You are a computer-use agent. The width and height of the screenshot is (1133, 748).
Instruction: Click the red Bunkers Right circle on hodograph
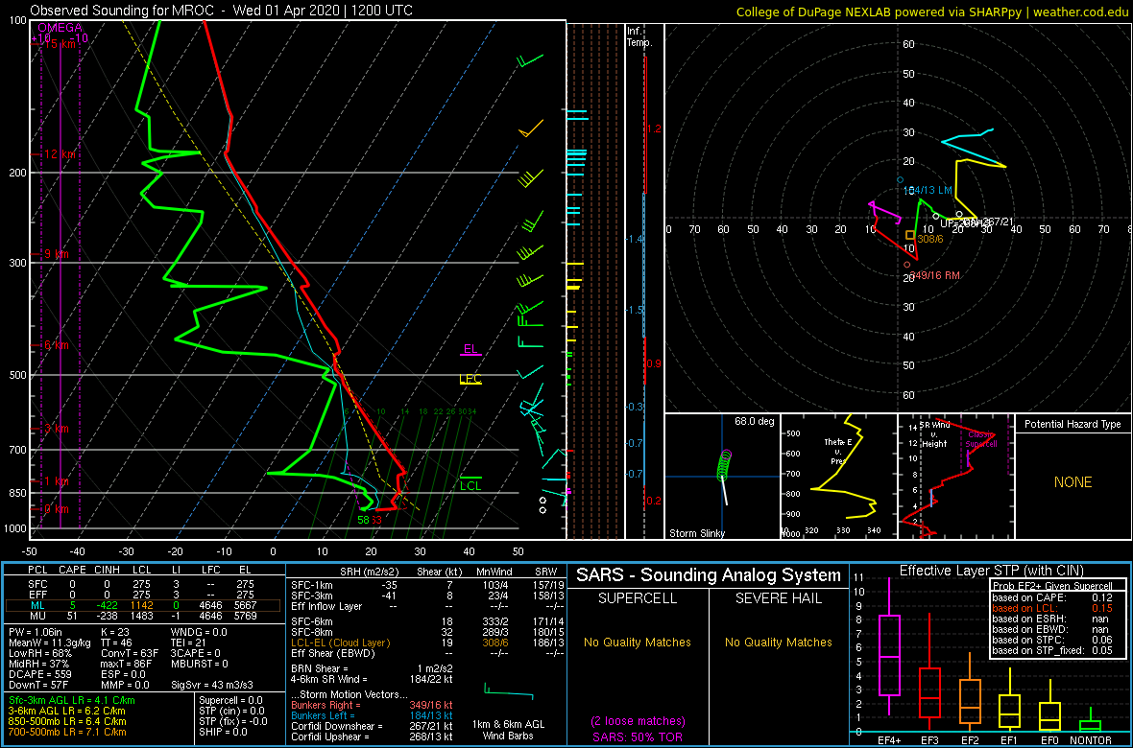point(907,265)
